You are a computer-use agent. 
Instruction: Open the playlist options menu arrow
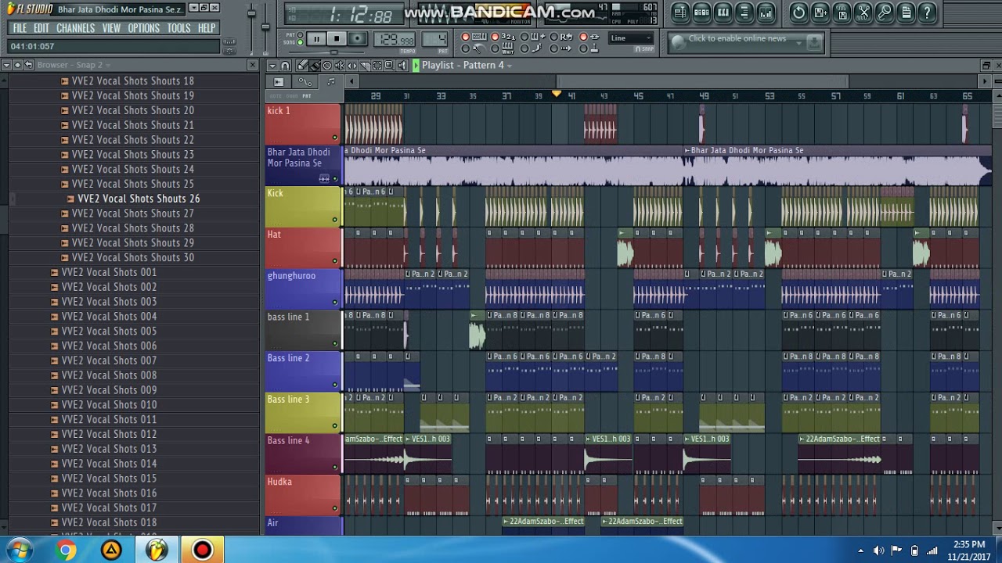272,66
